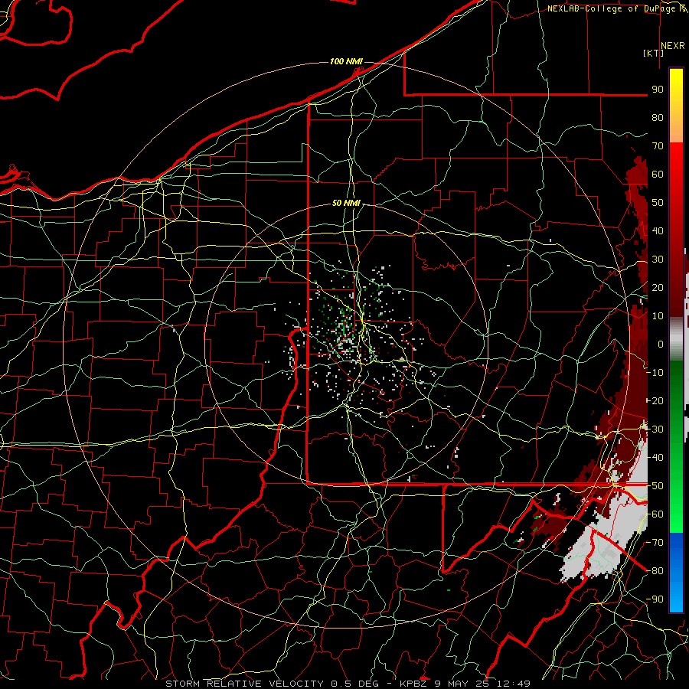Screen dimensions: 689x689
Task: Click the positive 80 scale value
Action: [658, 117]
